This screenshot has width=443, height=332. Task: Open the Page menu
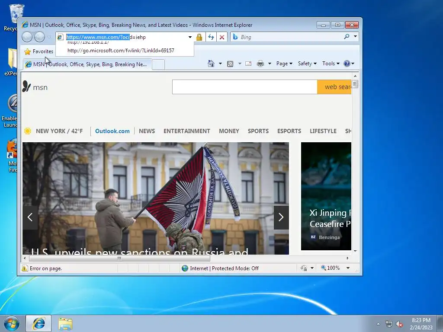click(x=284, y=64)
